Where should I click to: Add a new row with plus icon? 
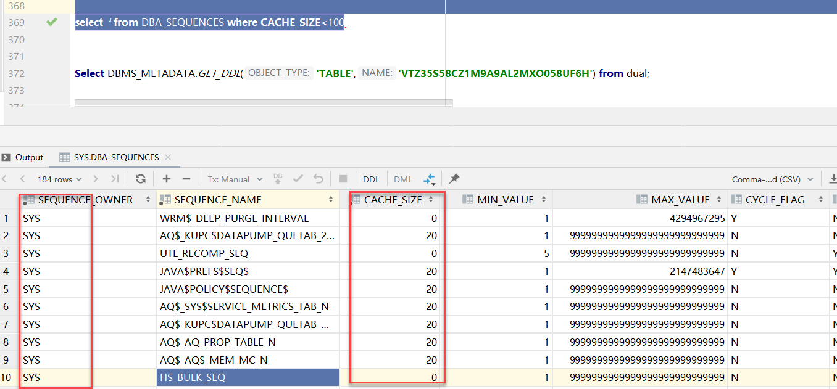pos(167,179)
